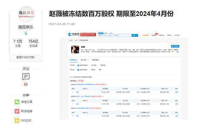Share via the red Sina Weibo icon
This screenshot has width=209, height=125.
(x=17, y=111)
